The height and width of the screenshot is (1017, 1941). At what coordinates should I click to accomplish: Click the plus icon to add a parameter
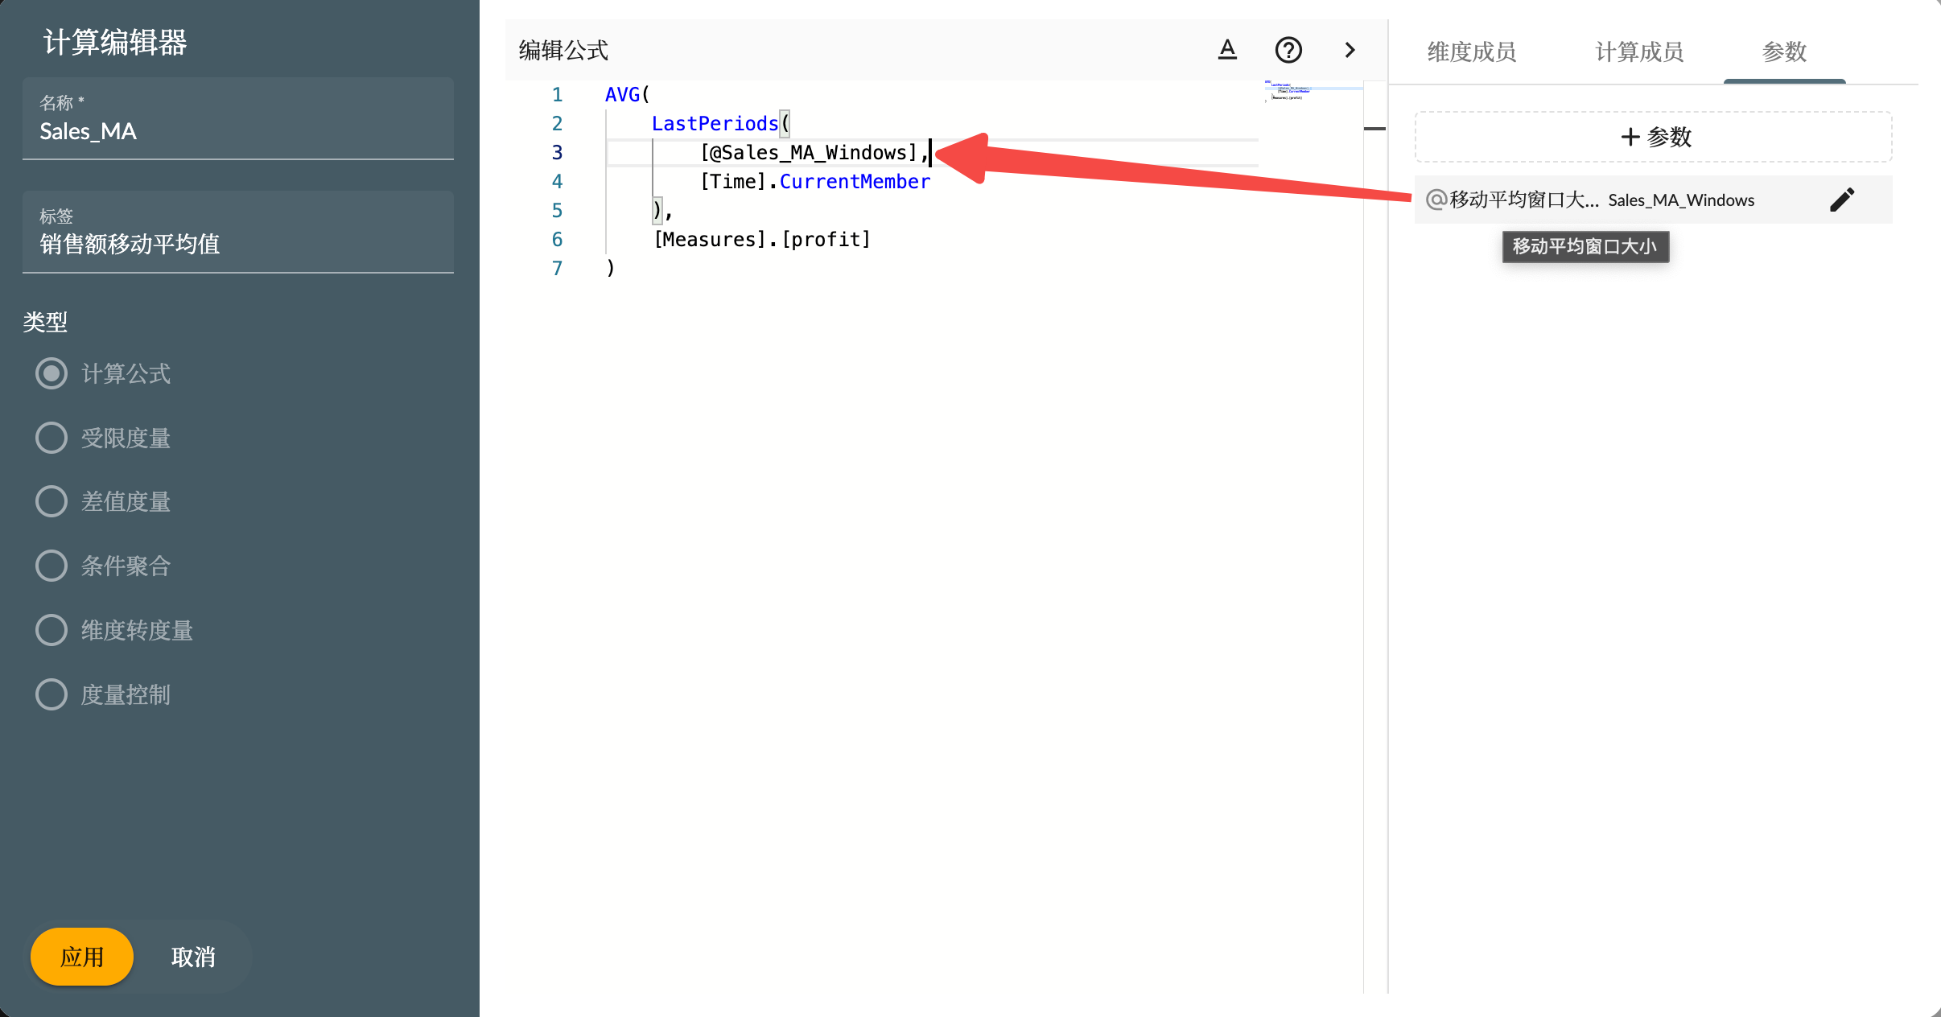tap(1630, 137)
